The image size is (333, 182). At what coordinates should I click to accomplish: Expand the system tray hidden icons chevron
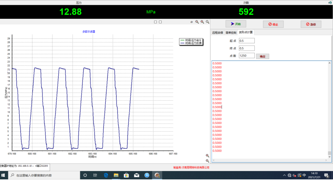[284, 175]
